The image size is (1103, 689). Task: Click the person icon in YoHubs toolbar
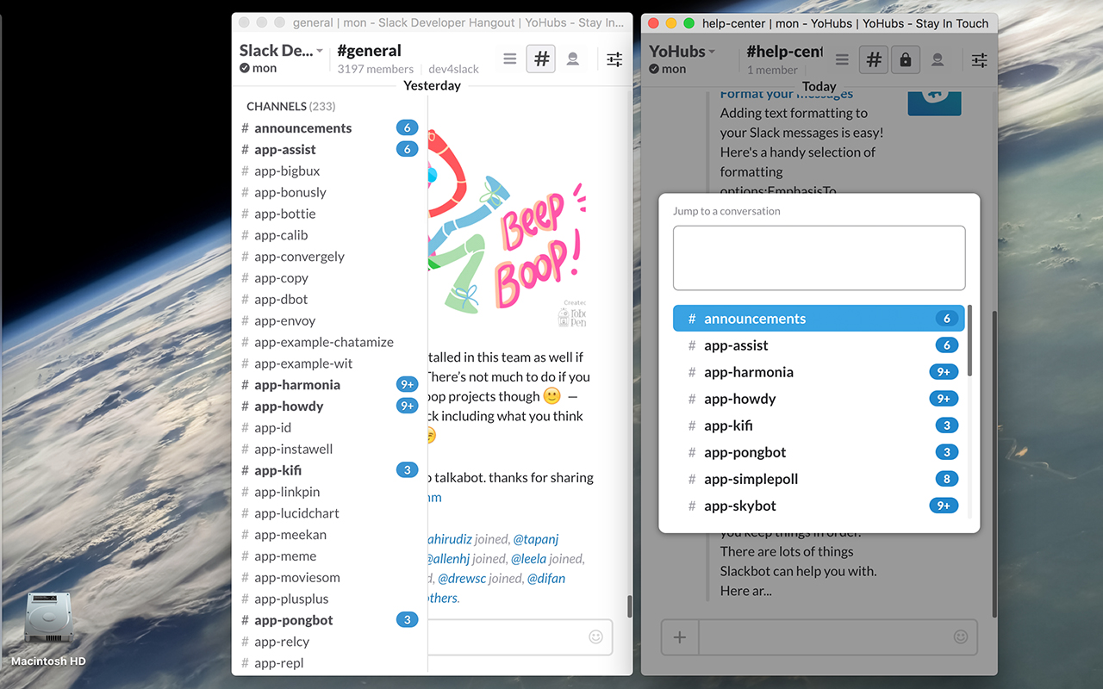938,59
